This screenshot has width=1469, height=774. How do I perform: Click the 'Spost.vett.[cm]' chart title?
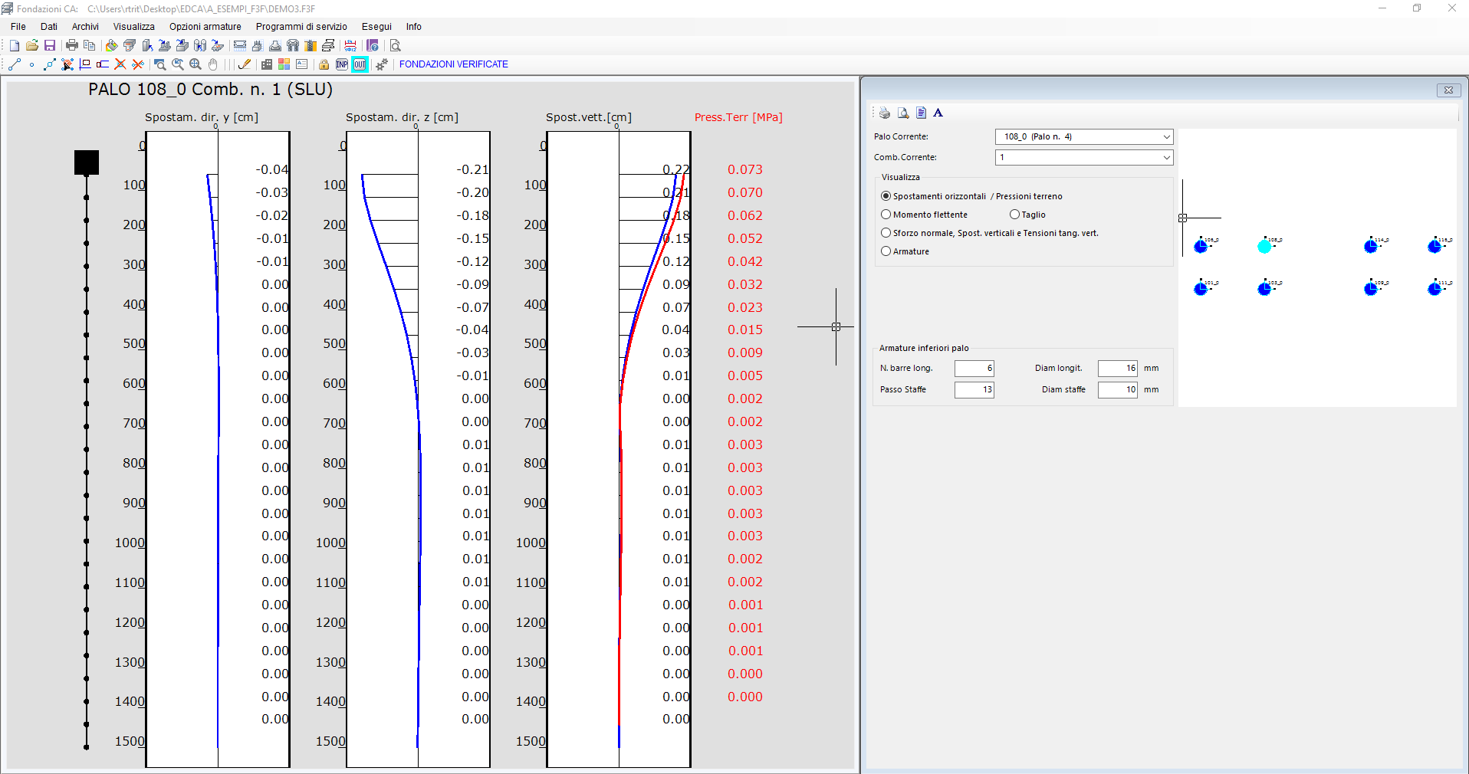point(589,117)
